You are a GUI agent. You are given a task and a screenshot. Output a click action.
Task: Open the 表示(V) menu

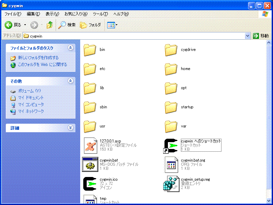coord(52,14)
